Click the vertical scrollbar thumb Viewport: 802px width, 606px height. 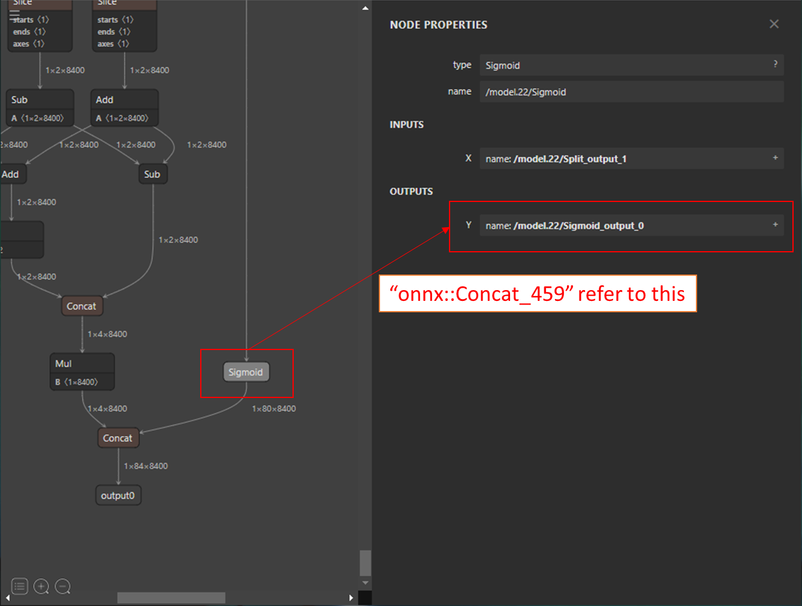click(x=365, y=563)
